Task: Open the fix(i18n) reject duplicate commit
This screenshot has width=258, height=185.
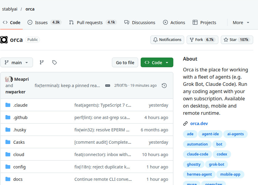Action: coord(102,167)
